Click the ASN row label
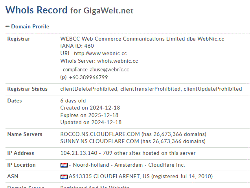 pos(13,176)
